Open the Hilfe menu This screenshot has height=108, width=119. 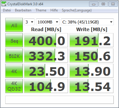click(x=54, y=10)
